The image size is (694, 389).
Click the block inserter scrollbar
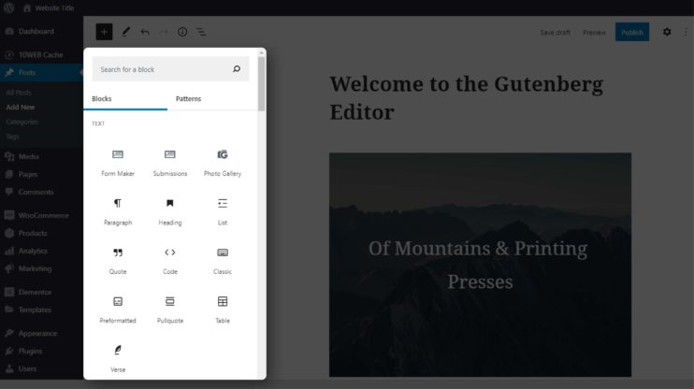[x=262, y=84]
